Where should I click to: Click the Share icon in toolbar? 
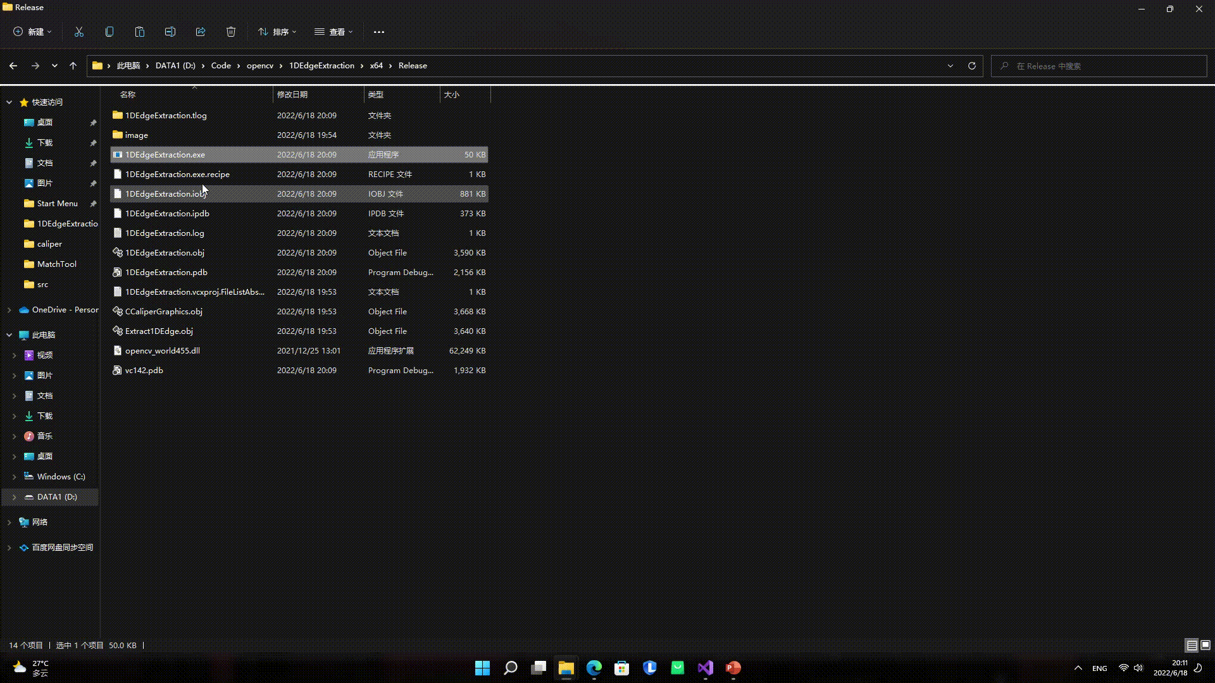tap(201, 32)
